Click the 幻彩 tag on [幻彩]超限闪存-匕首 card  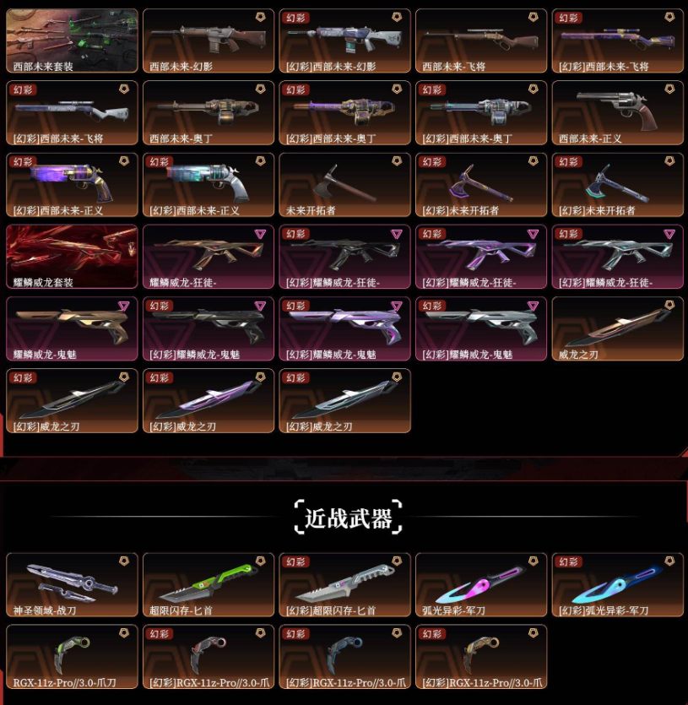tap(296, 561)
